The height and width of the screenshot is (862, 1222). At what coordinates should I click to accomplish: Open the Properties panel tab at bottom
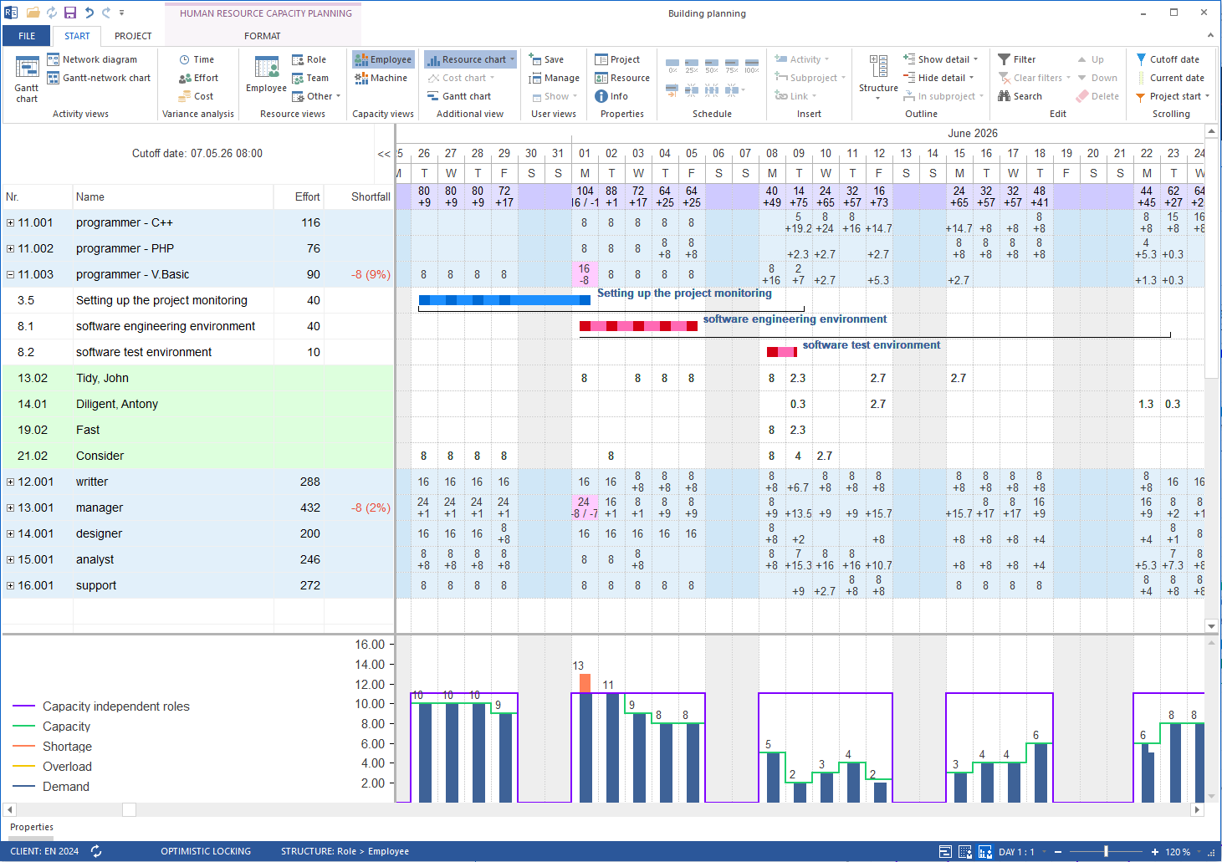[x=32, y=827]
